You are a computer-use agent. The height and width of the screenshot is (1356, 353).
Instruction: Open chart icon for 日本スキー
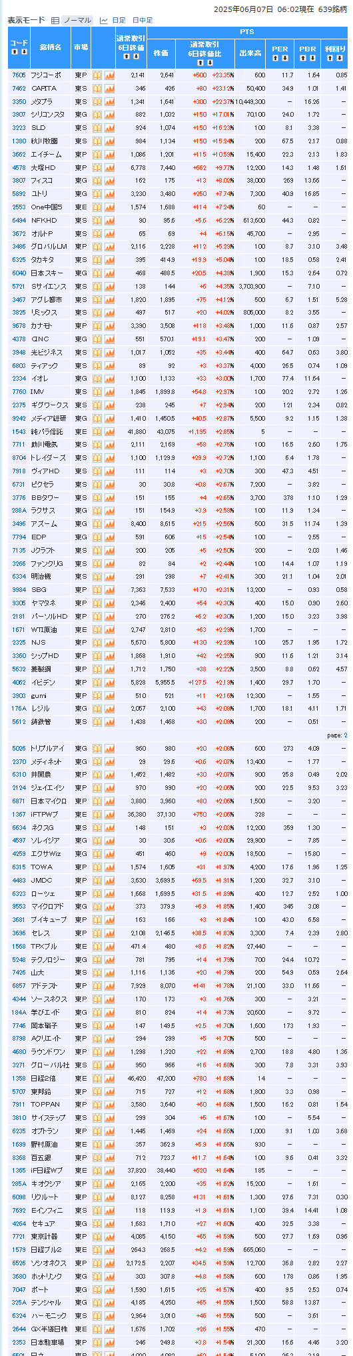coord(109,273)
